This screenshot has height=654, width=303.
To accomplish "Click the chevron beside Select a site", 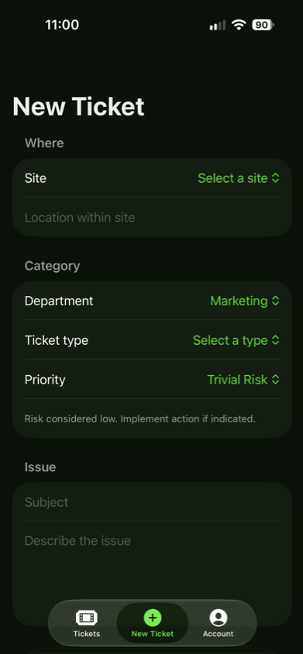I will (x=275, y=178).
